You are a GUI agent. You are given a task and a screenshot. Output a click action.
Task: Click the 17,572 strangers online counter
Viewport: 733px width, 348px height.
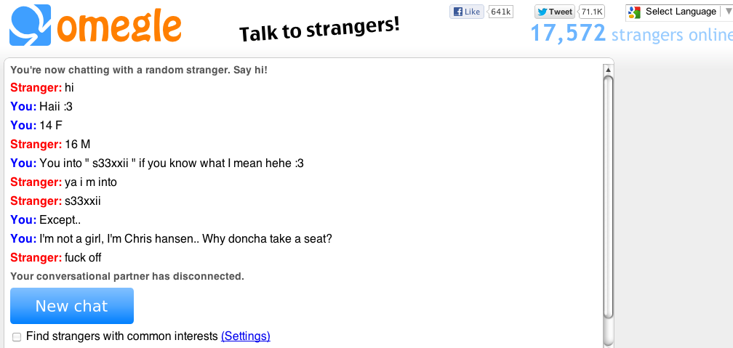(x=630, y=33)
